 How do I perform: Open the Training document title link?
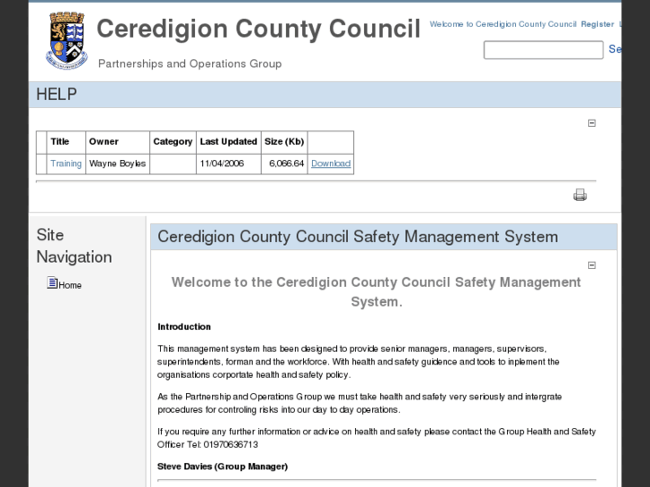66,164
